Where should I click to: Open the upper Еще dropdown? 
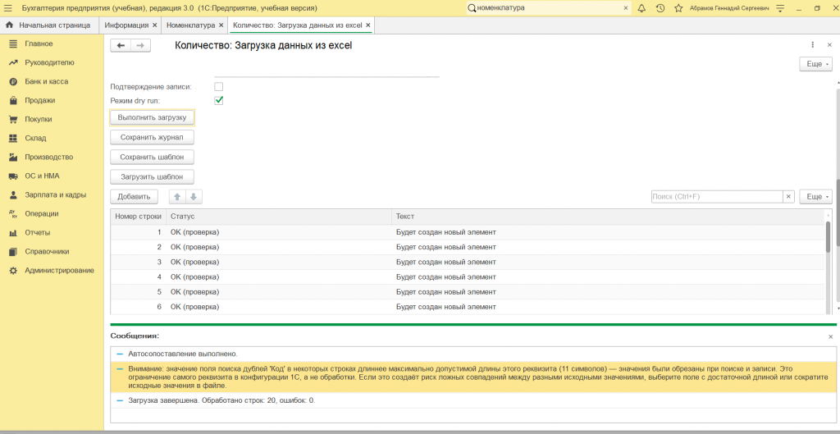816,64
